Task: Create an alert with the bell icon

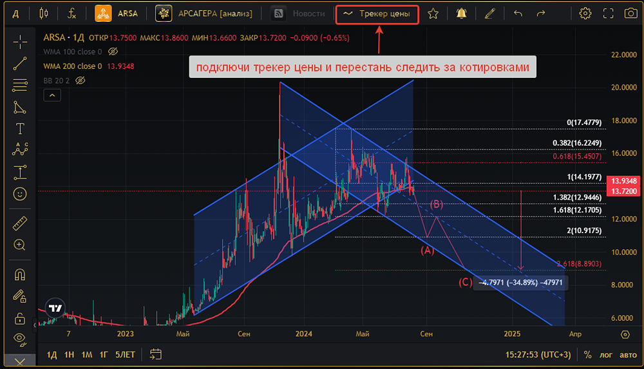Action: pos(461,14)
